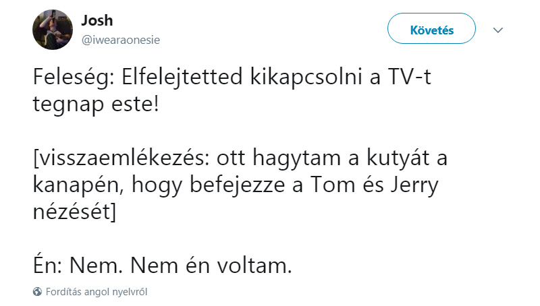Select the word kutyát in the tweet
Viewport: 540px width, 306px height.
(x=398, y=158)
